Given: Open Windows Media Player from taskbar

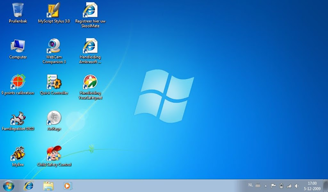Looking at the screenshot, I should (68, 186).
